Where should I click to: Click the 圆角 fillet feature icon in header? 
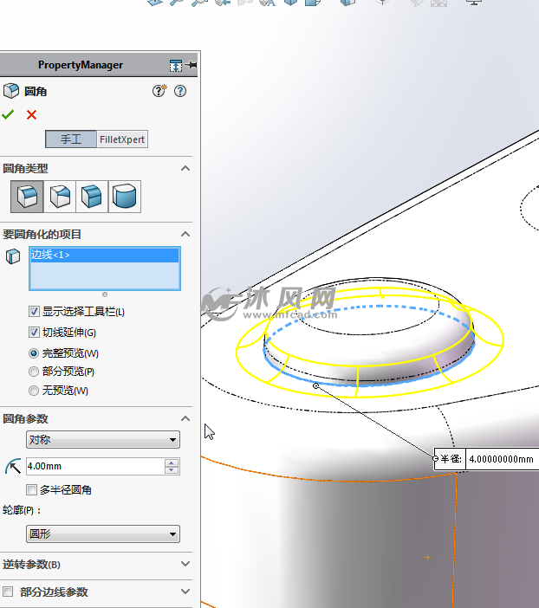pyautogui.click(x=11, y=91)
